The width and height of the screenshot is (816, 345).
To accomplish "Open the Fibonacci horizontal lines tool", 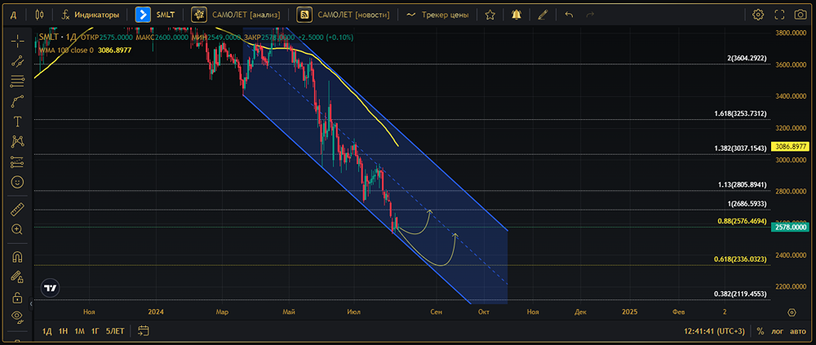I will [17, 81].
